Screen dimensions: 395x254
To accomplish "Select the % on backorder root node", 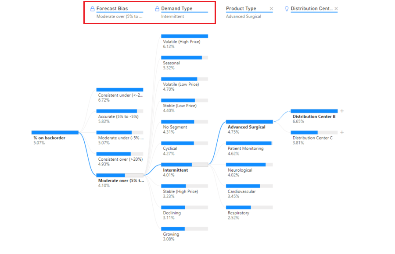I will point(55,138).
